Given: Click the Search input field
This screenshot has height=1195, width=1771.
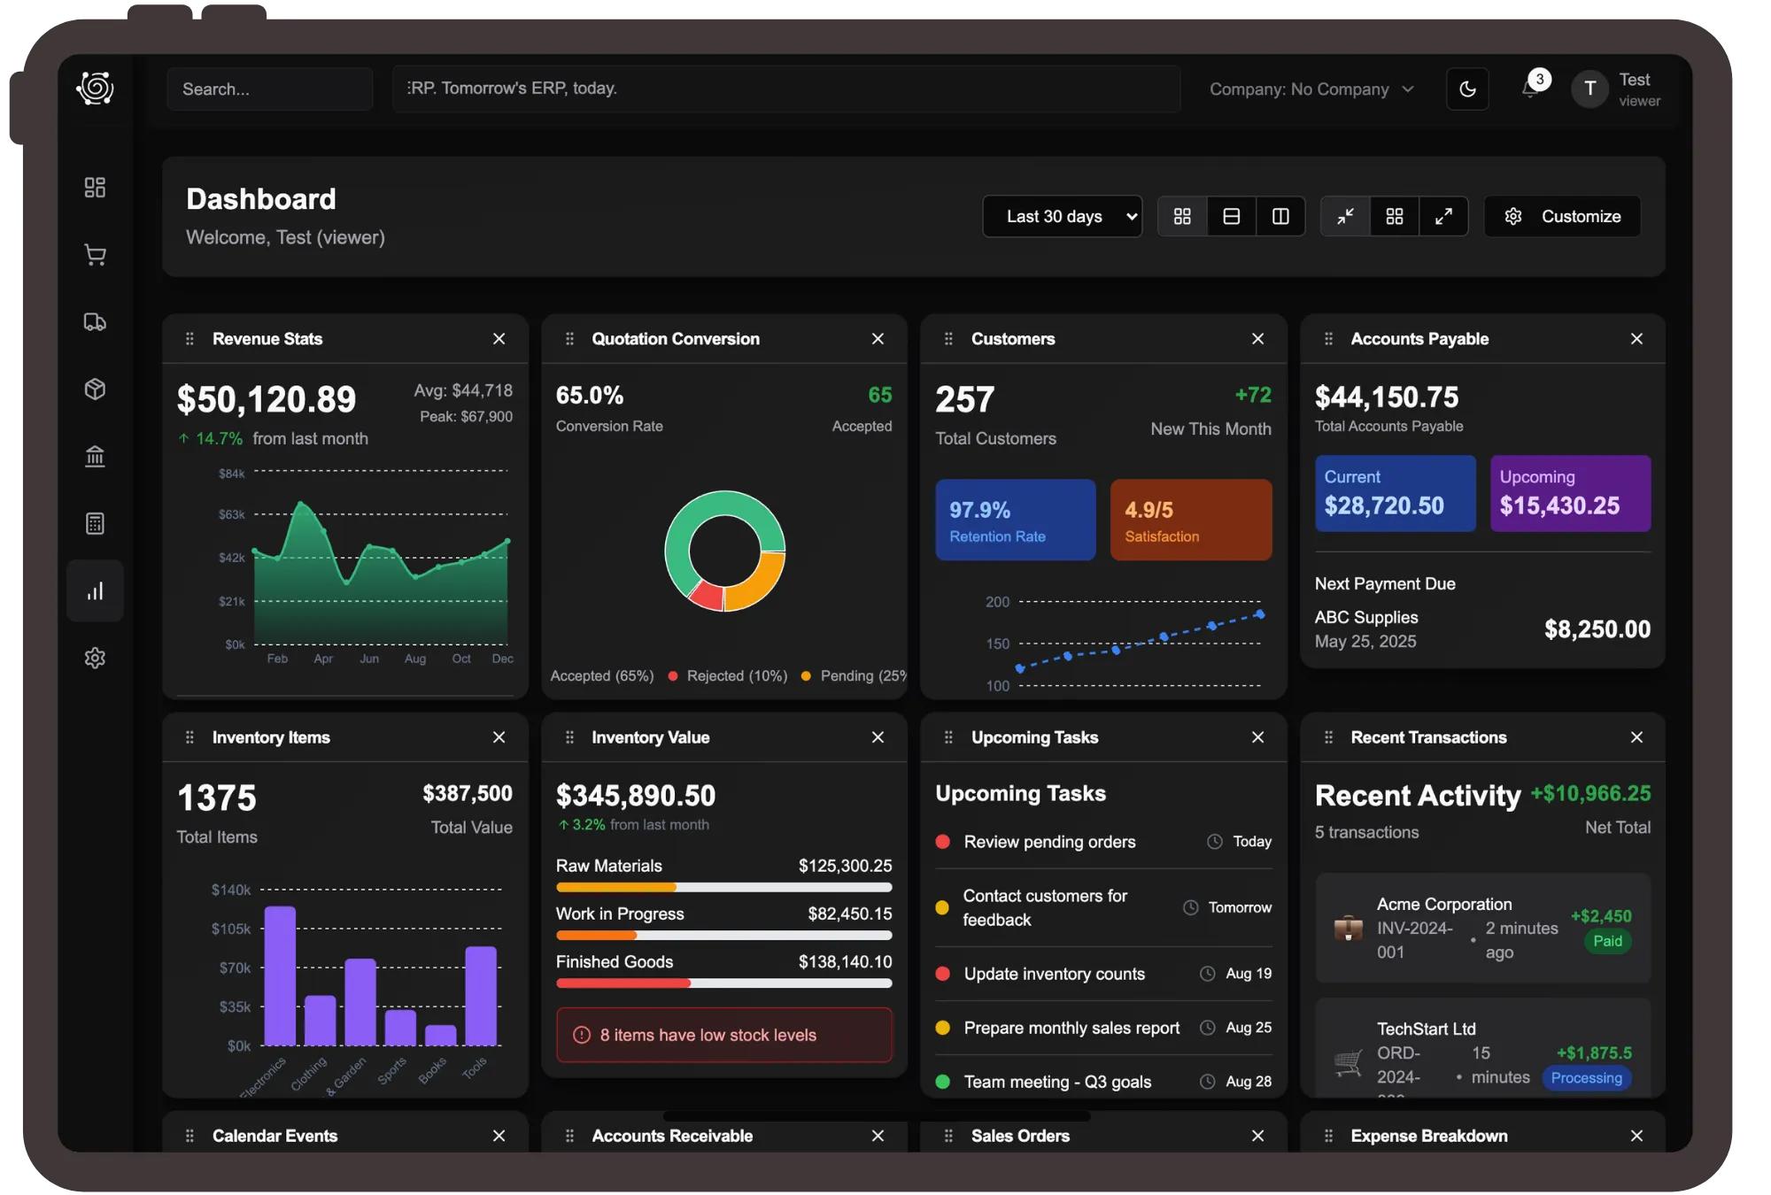Looking at the screenshot, I should click(x=269, y=89).
